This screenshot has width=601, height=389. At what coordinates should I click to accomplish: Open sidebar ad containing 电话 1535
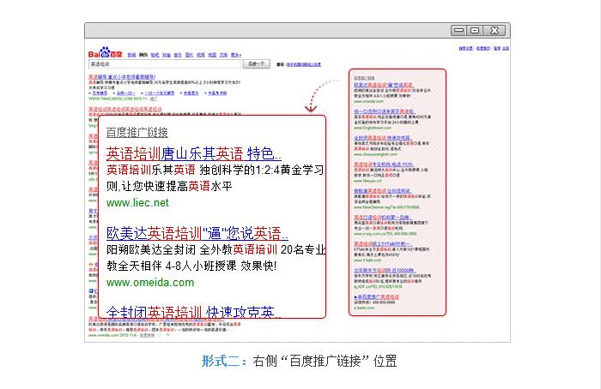click(x=384, y=165)
